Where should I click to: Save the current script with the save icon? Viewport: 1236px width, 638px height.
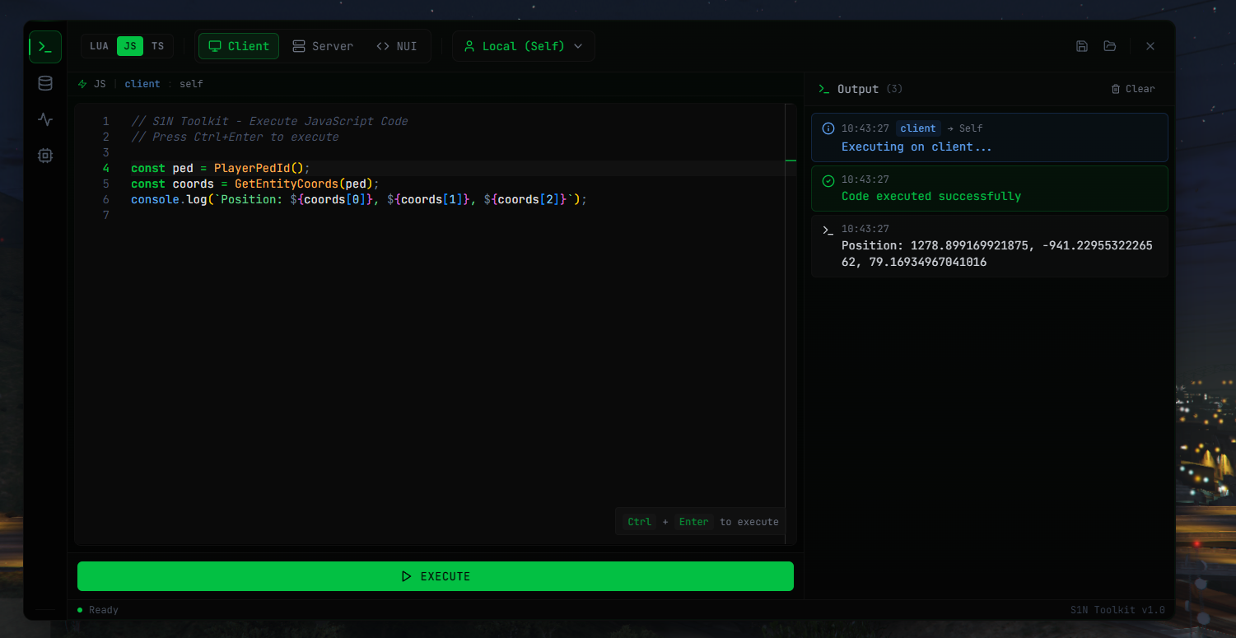1082,46
